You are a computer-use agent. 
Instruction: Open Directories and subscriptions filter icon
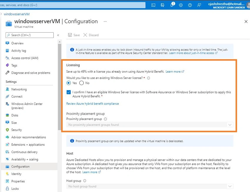tap(162, 5)
